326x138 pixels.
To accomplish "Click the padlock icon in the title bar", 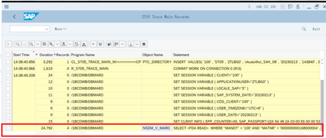I will pyautogui.click(x=298, y=7).
